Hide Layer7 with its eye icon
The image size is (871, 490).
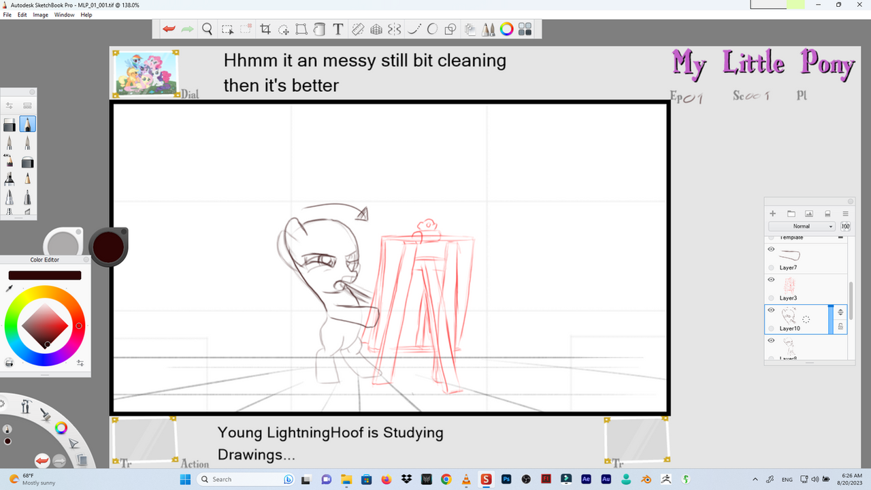click(771, 249)
